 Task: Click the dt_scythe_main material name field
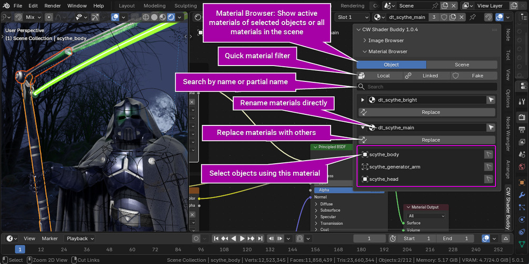pyautogui.click(x=407, y=17)
